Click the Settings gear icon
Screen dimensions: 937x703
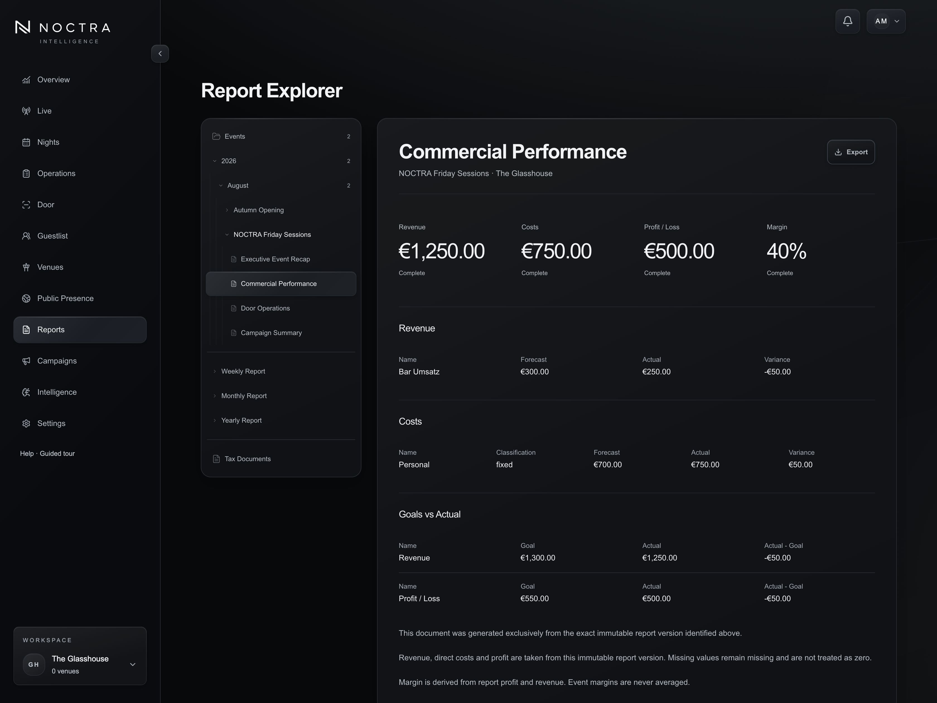click(26, 423)
